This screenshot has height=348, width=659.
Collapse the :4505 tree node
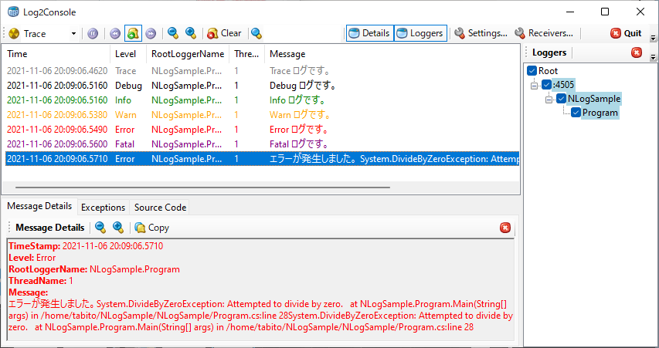click(x=534, y=85)
